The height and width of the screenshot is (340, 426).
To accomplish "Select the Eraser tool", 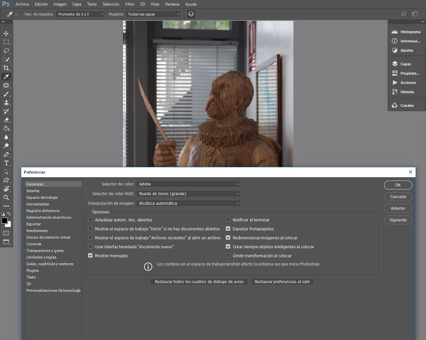I will [6, 120].
